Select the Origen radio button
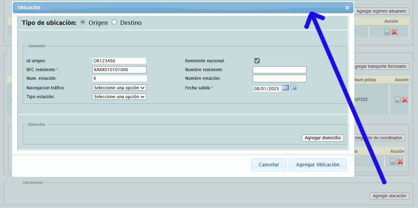This screenshot has height=208, width=418. (x=83, y=22)
